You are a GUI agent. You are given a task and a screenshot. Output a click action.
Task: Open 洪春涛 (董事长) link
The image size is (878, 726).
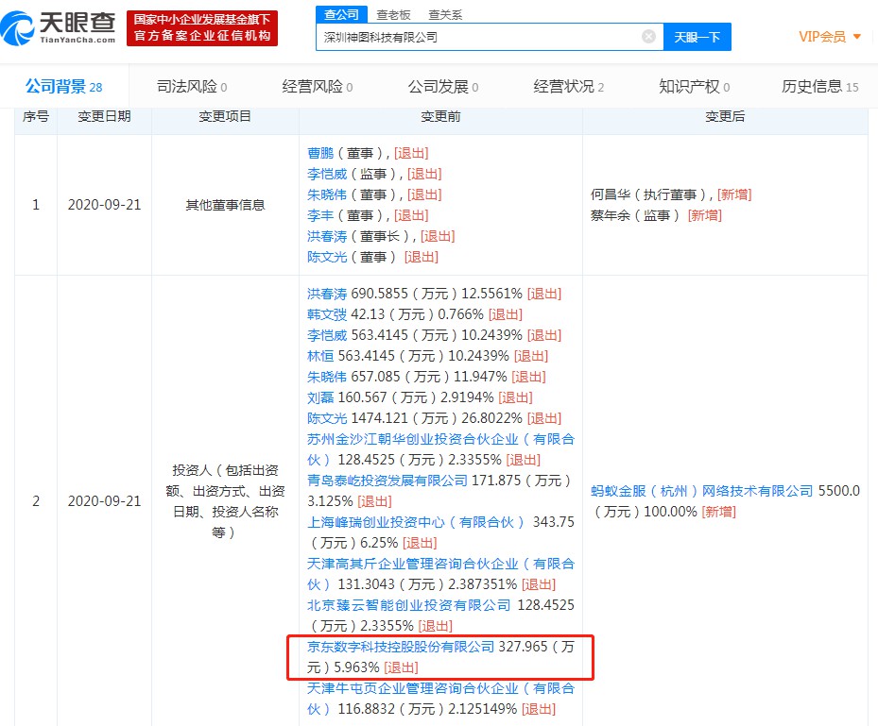(327, 236)
